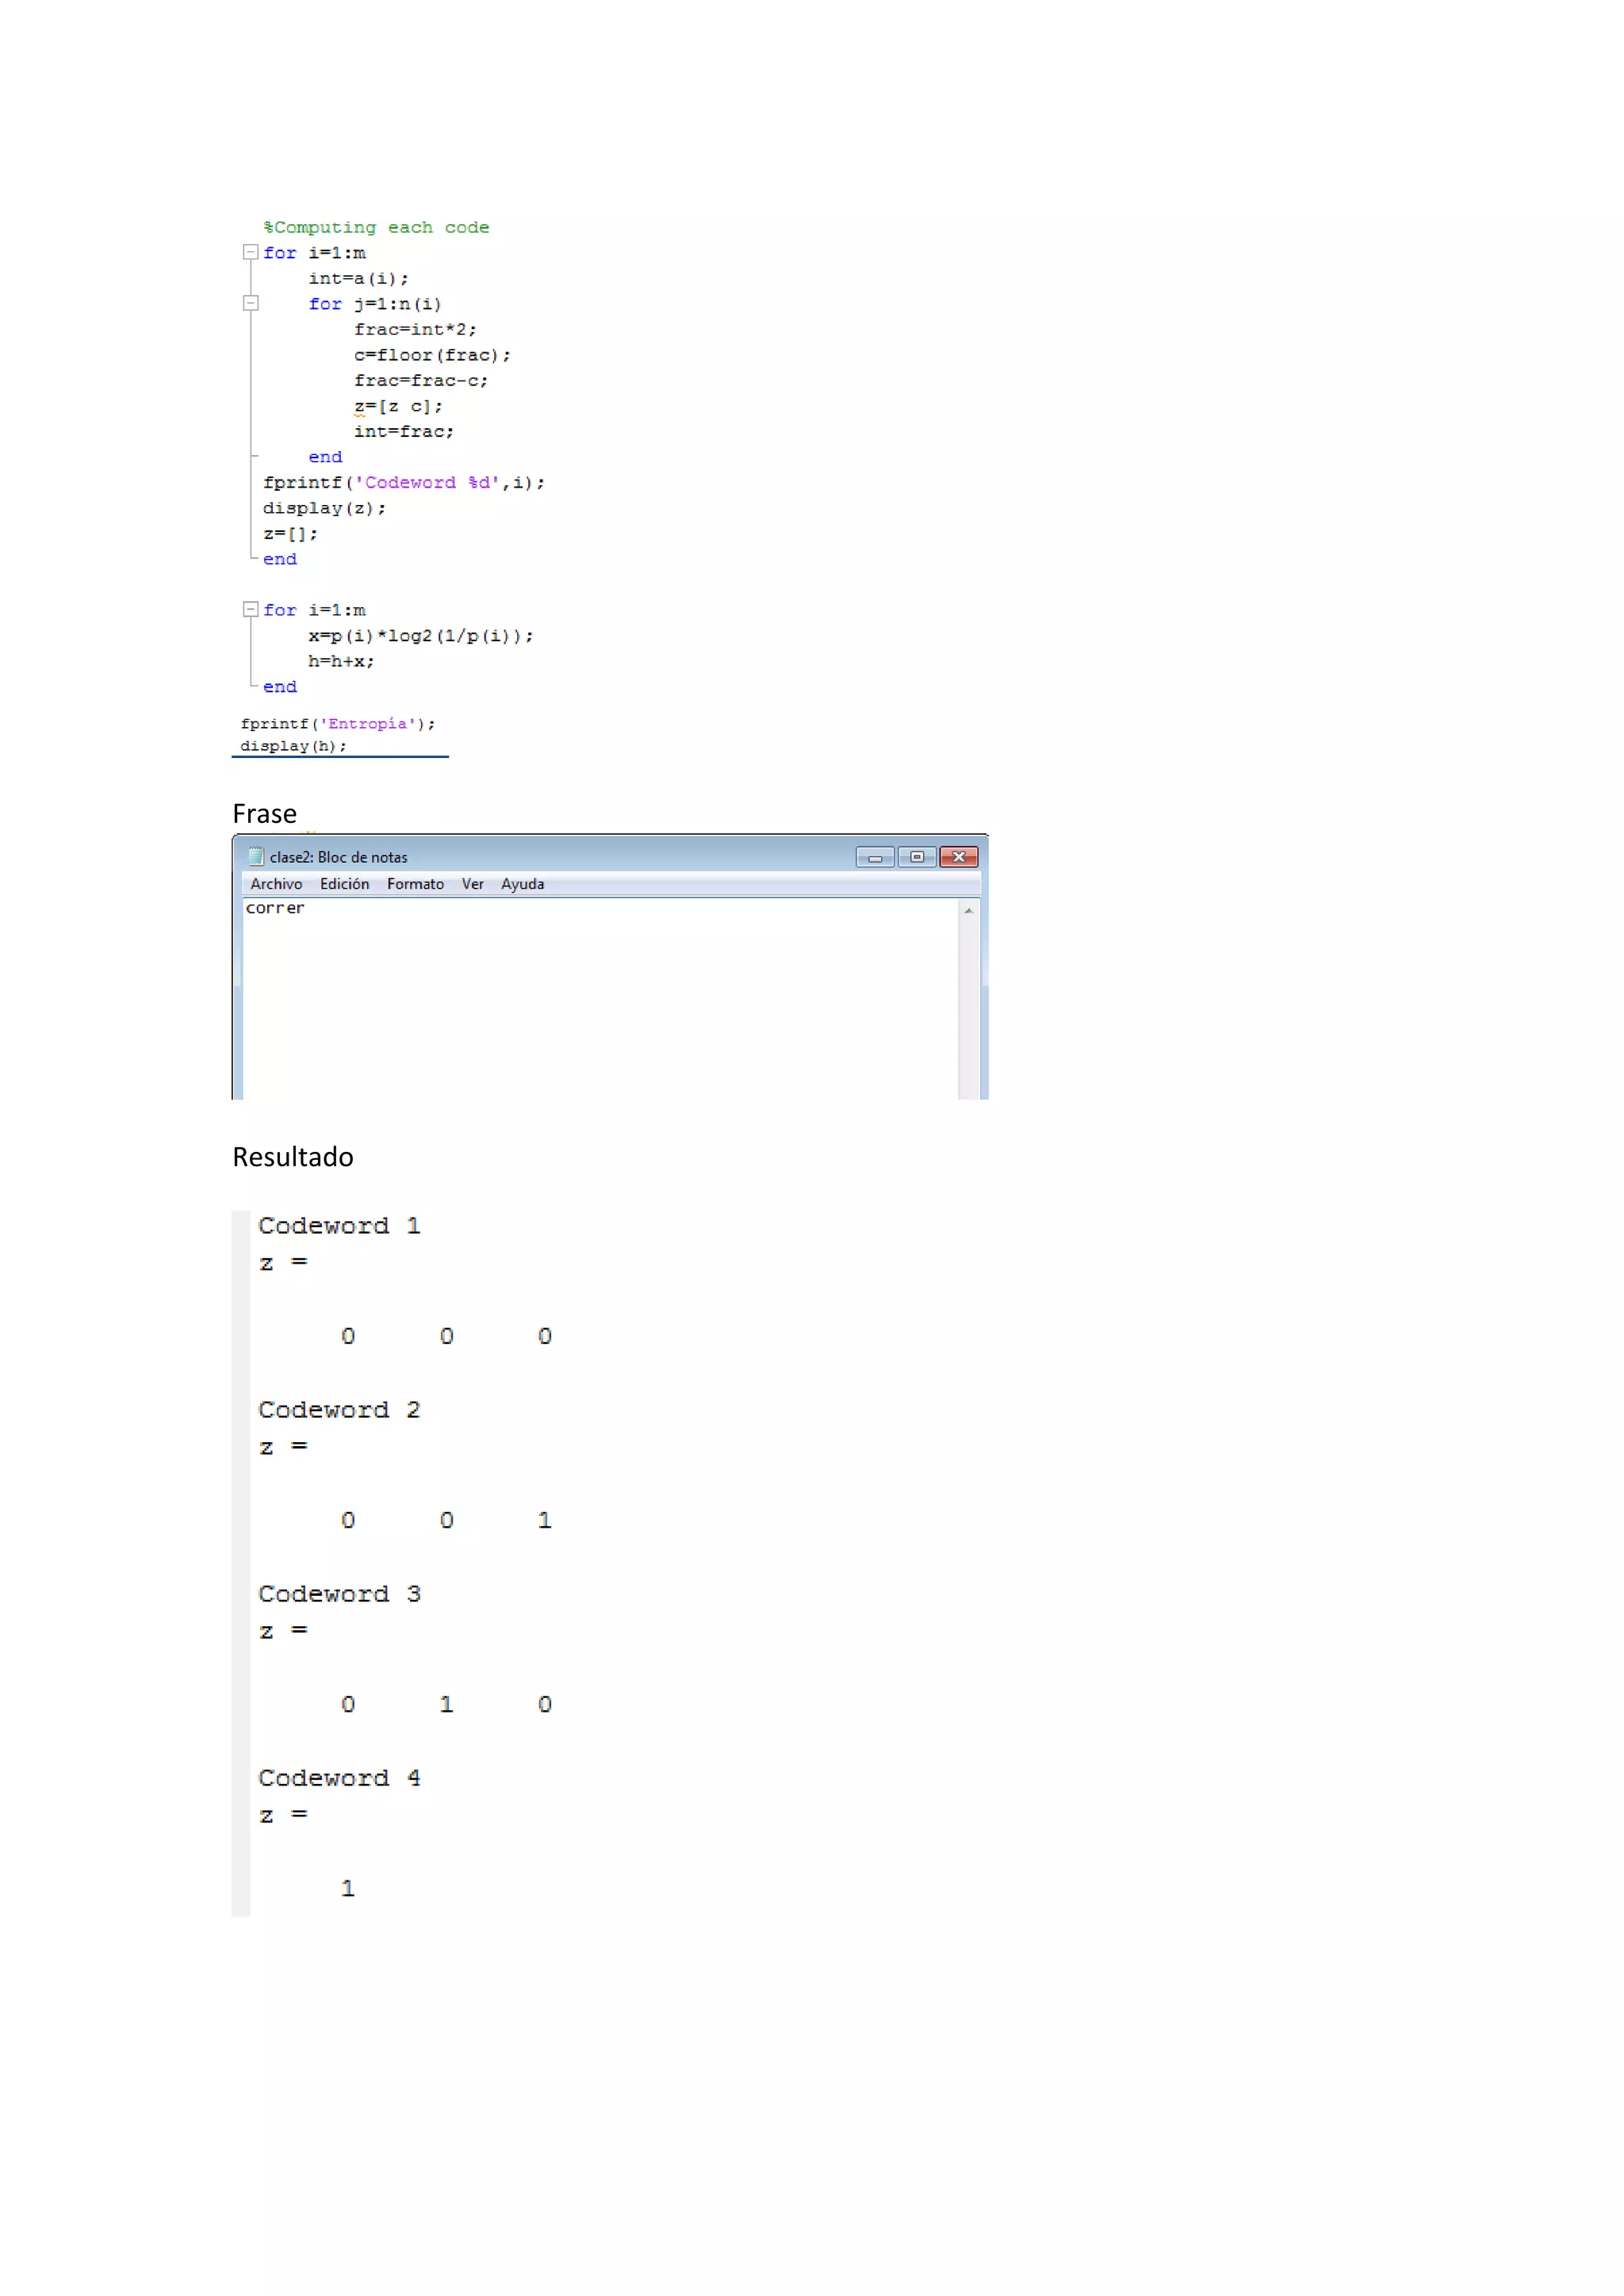This screenshot has width=1624, height=2296.
Task: Collapse the loop containing int=a(i)
Action: coord(251,253)
